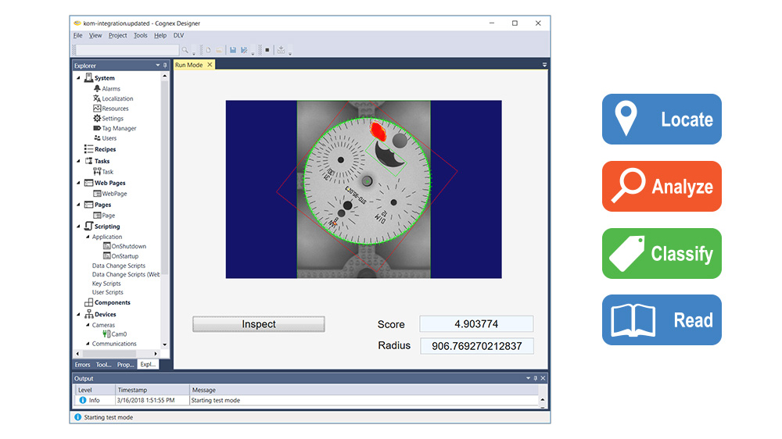
Task: Click the Score value field
Action: (x=476, y=324)
